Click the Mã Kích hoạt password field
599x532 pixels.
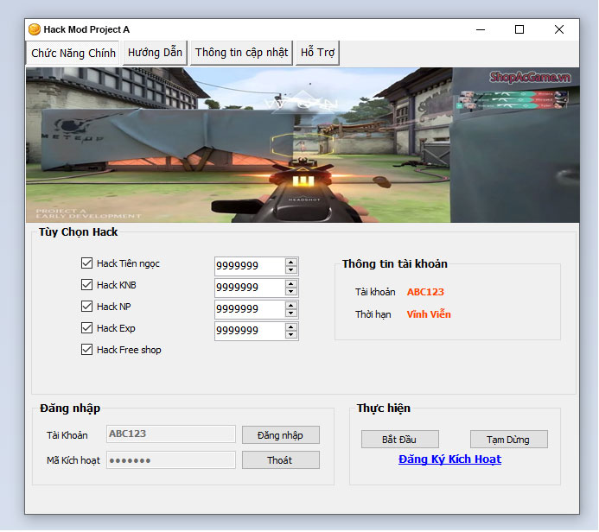(171, 459)
